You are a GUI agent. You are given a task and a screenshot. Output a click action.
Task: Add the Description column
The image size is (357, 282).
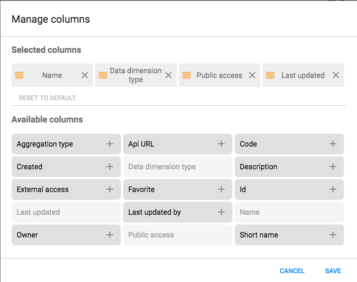coord(333,167)
